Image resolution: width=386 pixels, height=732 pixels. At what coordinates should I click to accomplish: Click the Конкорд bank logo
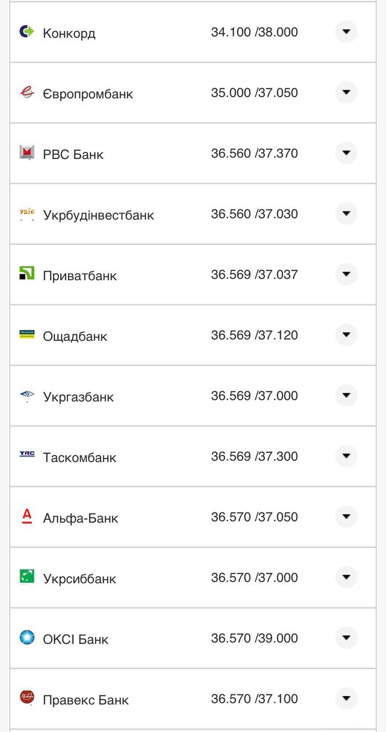tap(27, 32)
